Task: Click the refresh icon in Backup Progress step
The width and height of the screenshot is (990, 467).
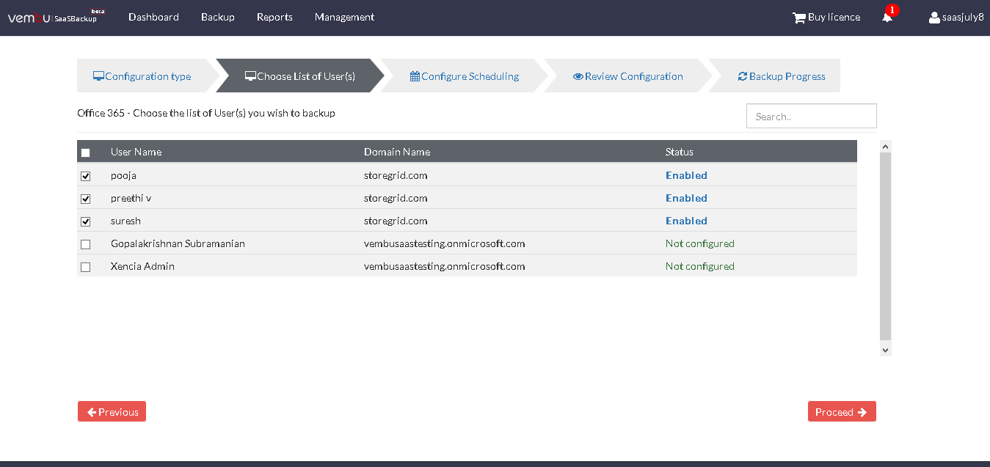Action: click(743, 76)
